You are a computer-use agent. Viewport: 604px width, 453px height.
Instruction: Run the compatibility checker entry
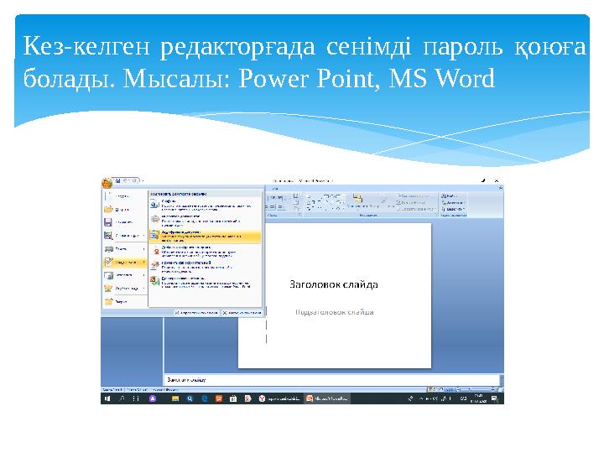[x=206, y=283]
